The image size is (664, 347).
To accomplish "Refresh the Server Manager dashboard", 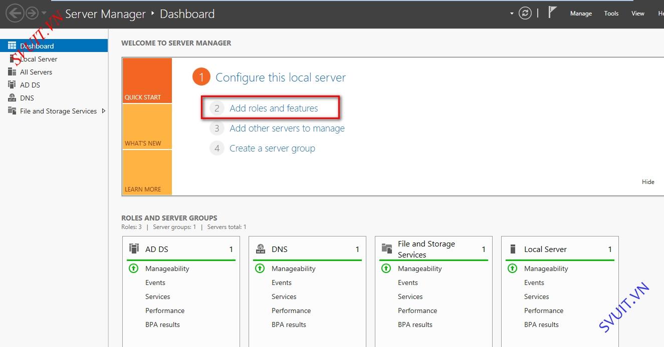I will [525, 13].
